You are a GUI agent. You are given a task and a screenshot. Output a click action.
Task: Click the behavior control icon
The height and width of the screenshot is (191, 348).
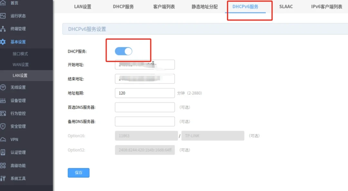pos(3,113)
